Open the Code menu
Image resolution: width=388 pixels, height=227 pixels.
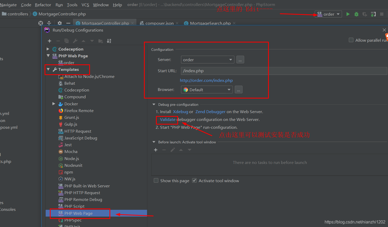26,5
